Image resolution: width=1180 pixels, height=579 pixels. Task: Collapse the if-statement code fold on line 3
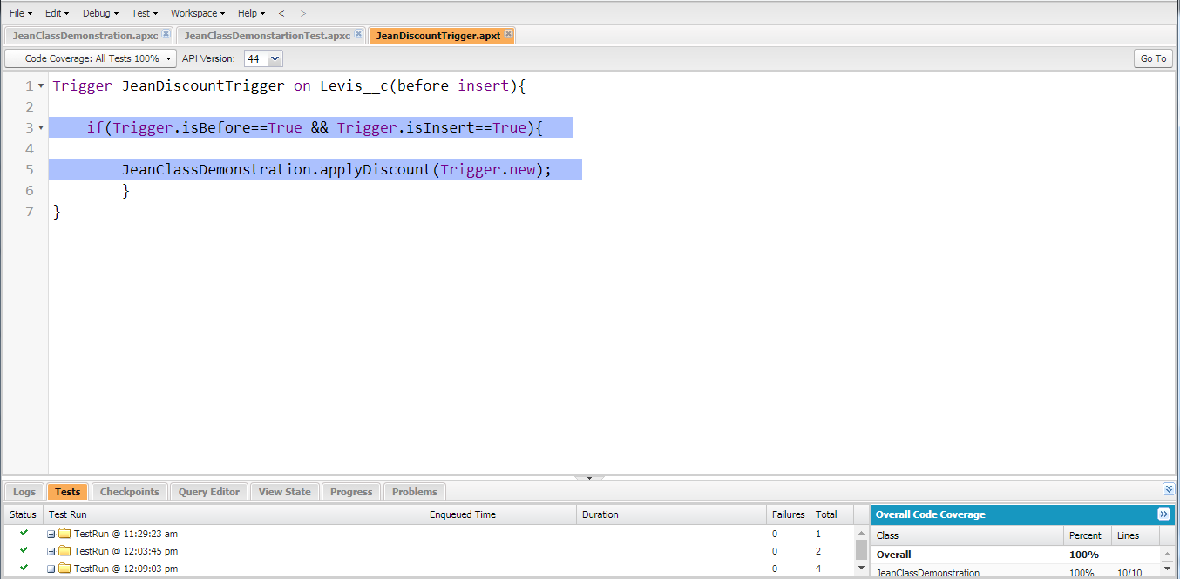(x=38, y=127)
